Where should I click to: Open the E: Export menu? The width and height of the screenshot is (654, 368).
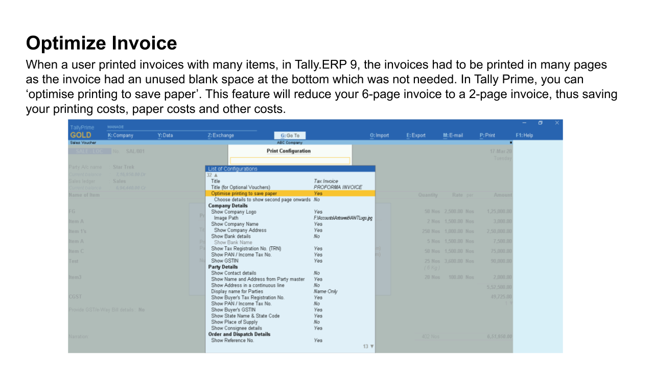click(x=416, y=135)
